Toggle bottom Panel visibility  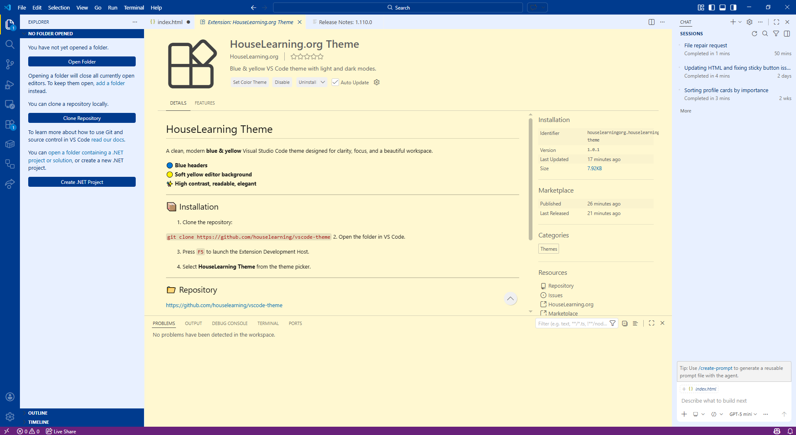click(723, 7)
